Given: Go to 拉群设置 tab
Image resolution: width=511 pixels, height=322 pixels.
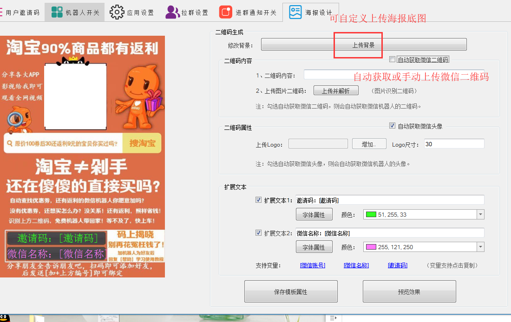Looking at the screenshot, I should click(187, 13).
